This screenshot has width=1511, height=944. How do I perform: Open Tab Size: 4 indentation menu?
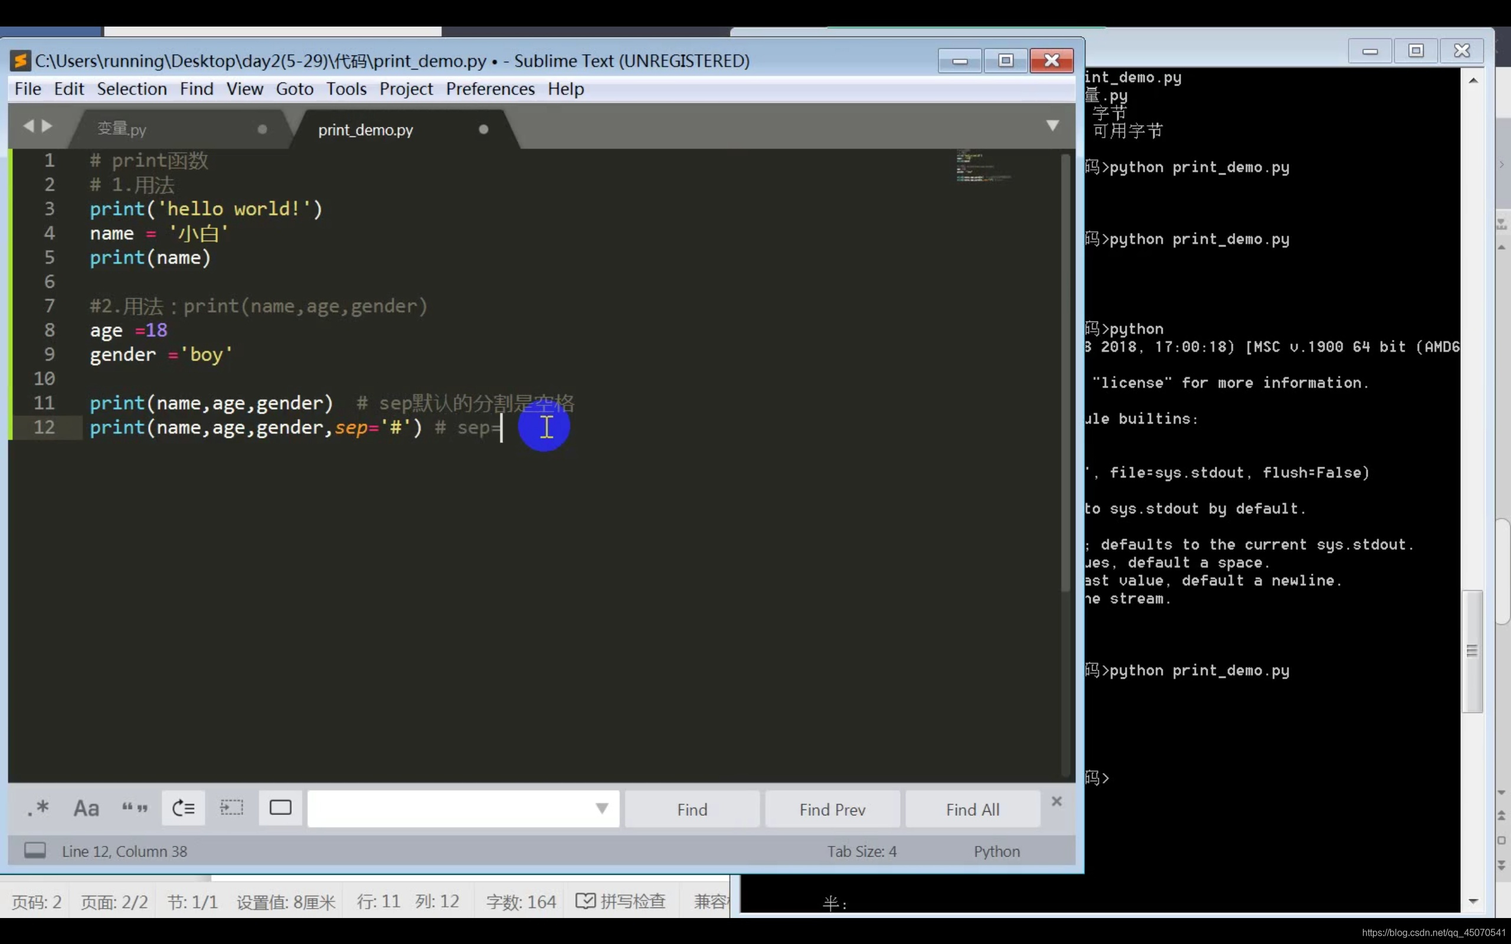coord(862,851)
